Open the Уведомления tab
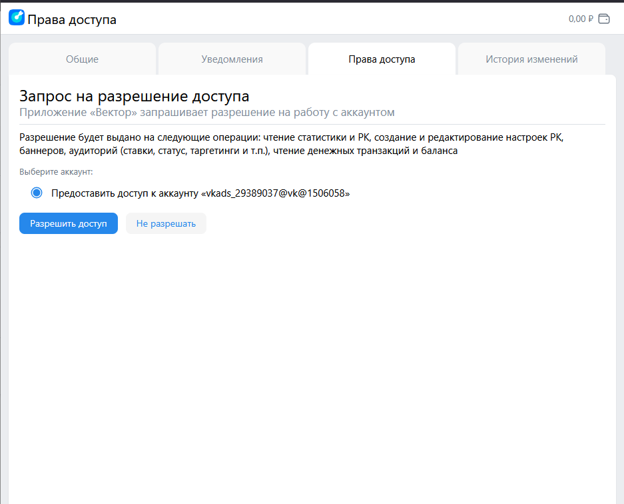624x504 pixels. click(x=232, y=59)
